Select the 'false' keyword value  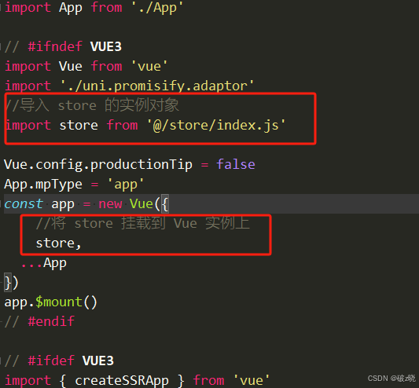point(235,164)
